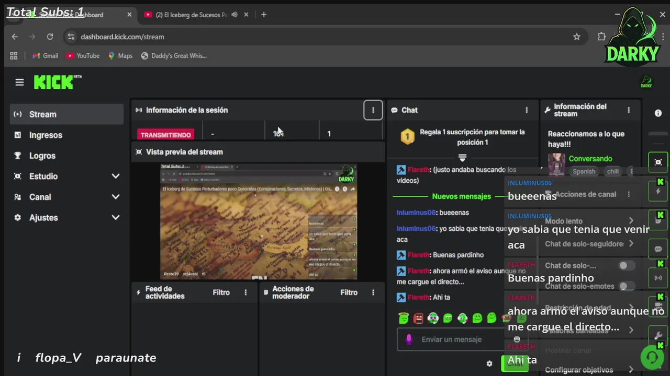Open a new browser tab
670x376 pixels.
pyautogui.click(x=264, y=15)
